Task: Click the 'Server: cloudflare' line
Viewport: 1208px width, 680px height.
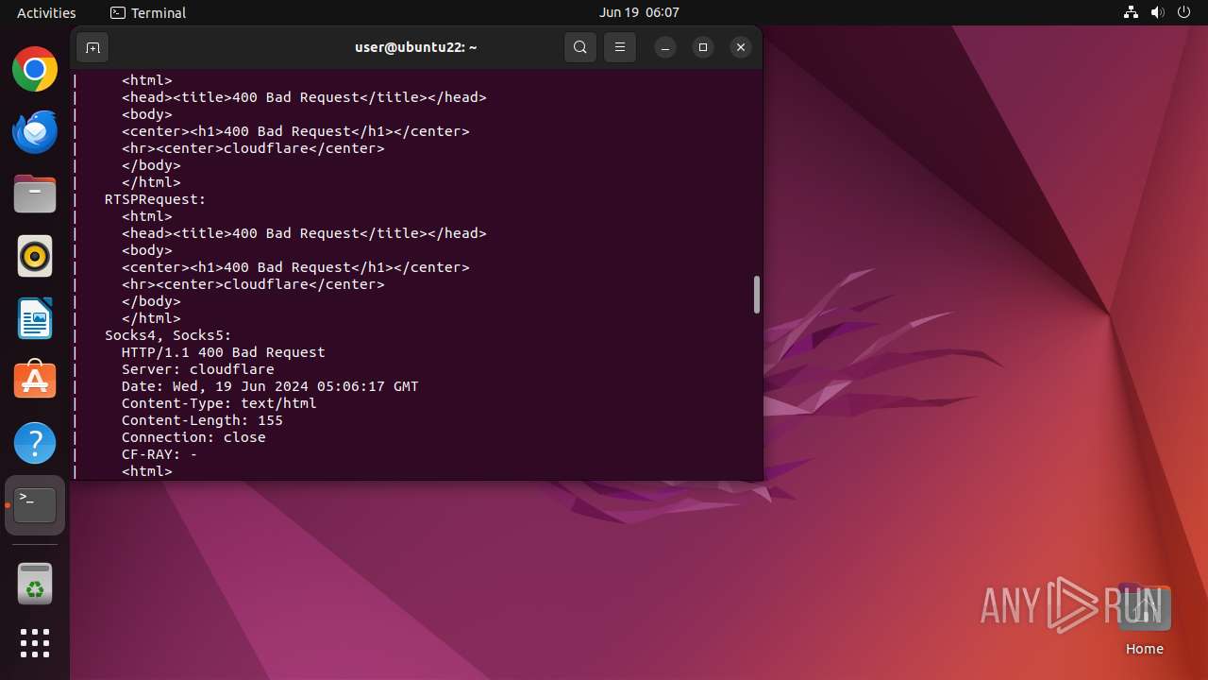Action: pos(198,369)
